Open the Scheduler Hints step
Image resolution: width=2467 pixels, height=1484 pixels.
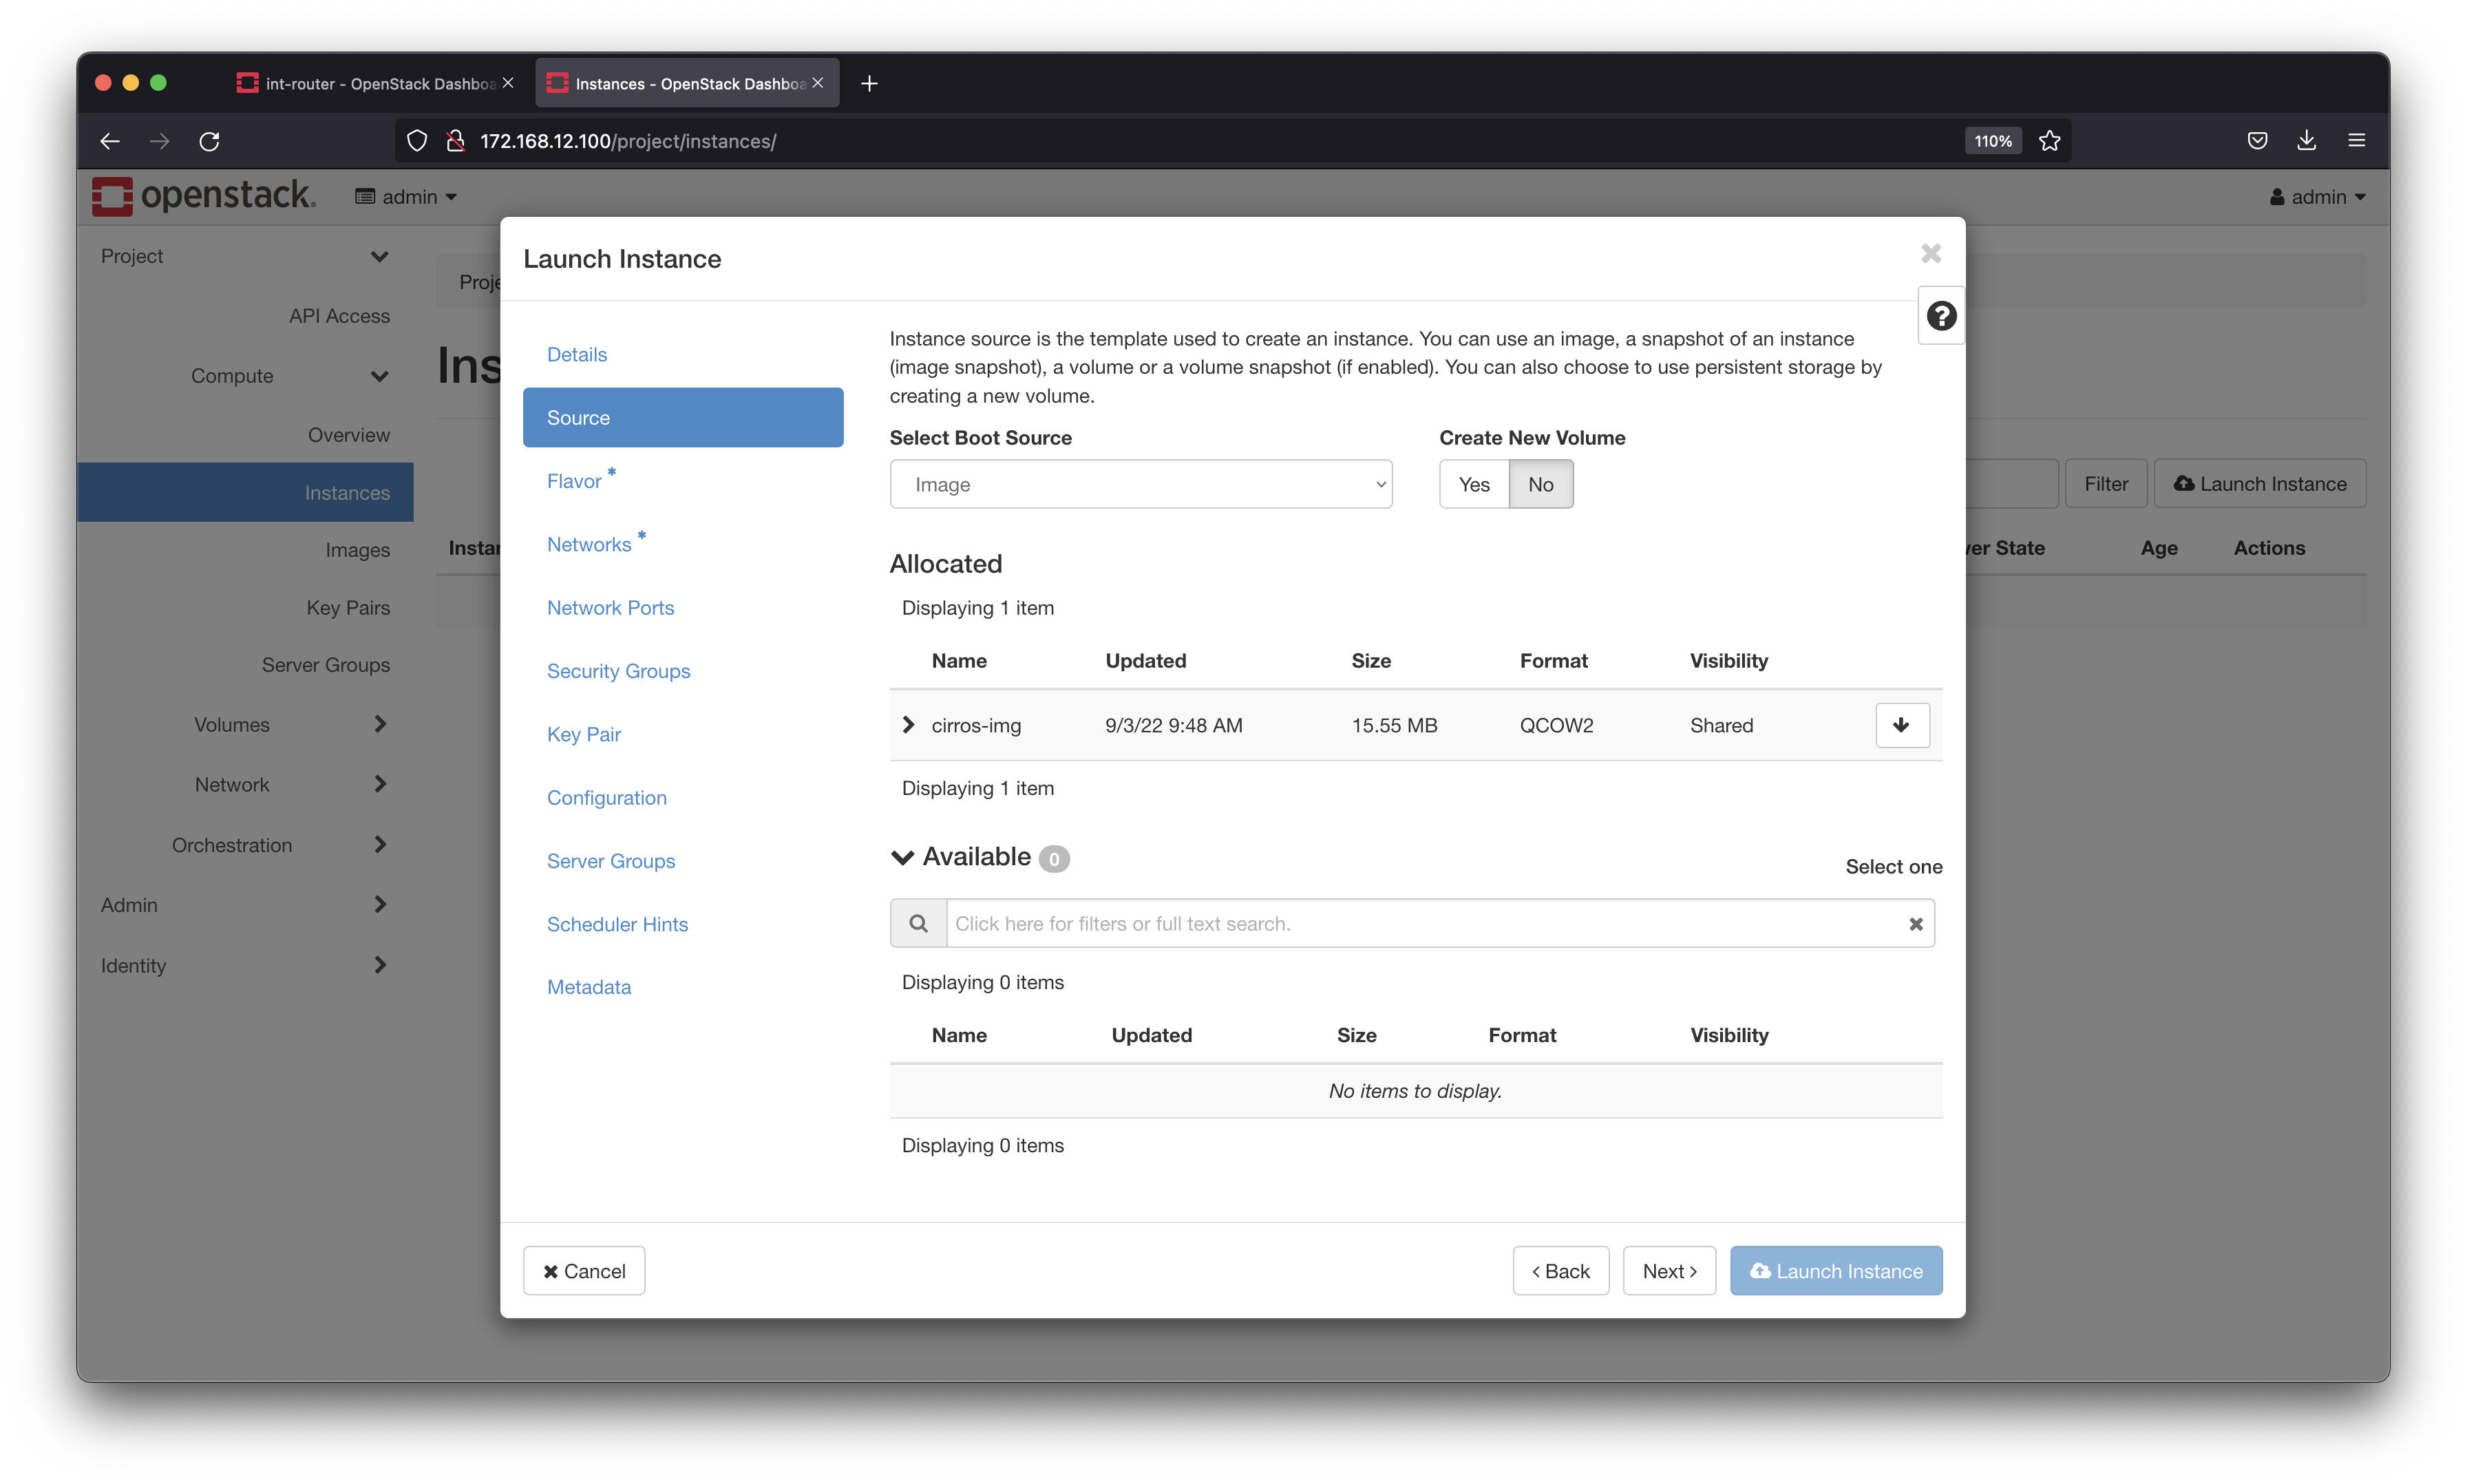point(617,924)
